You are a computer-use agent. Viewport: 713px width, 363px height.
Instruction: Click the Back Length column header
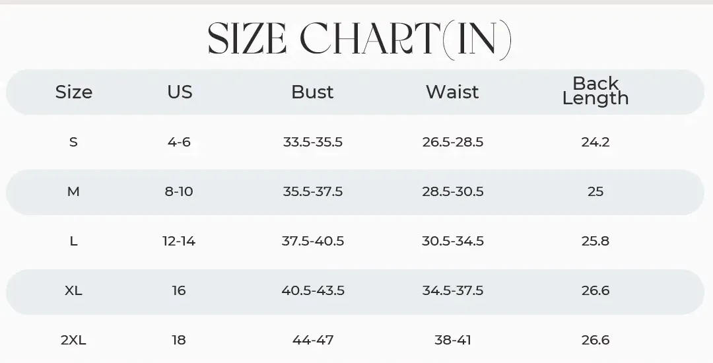click(x=595, y=91)
